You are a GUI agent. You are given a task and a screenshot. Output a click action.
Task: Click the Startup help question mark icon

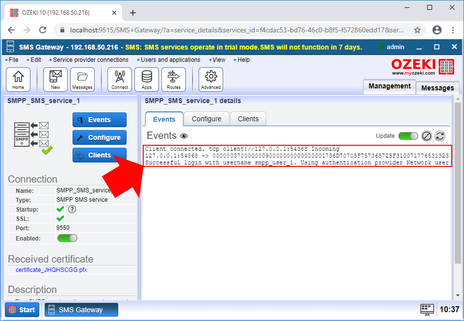pos(72,209)
